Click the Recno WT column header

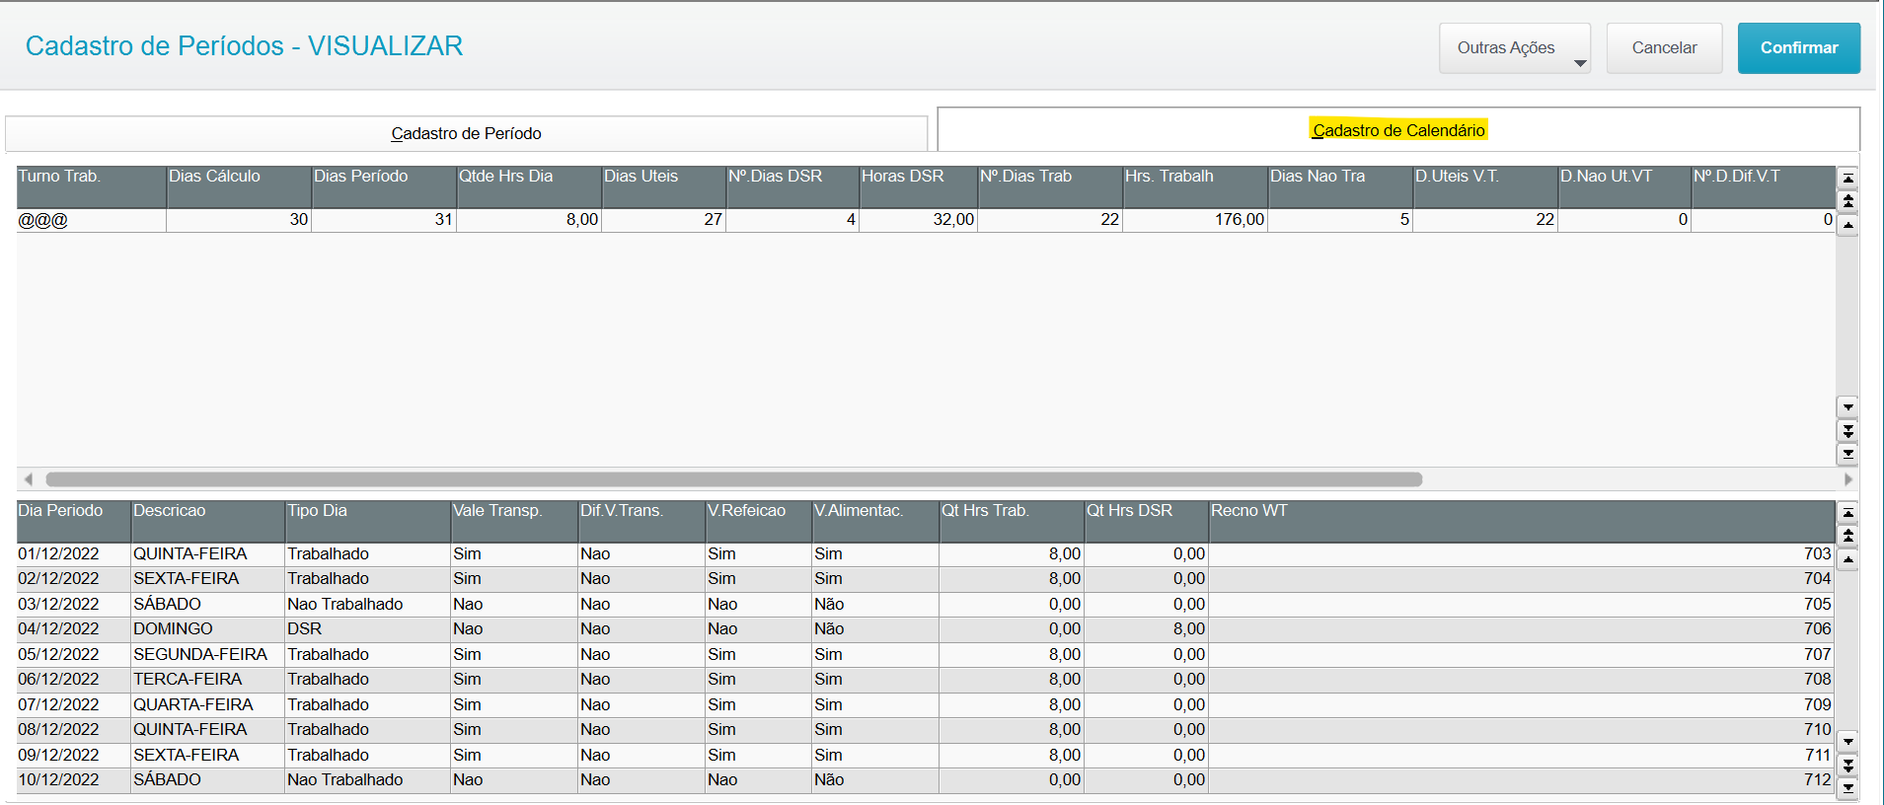point(1523,521)
